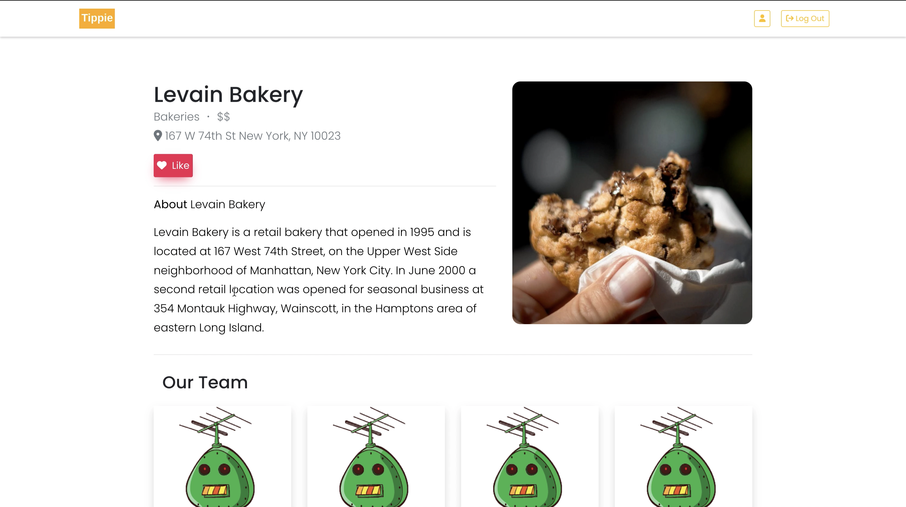Click the $$ price indicator
The height and width of the screenshot is (507, 906).
(x=223, y=117)
